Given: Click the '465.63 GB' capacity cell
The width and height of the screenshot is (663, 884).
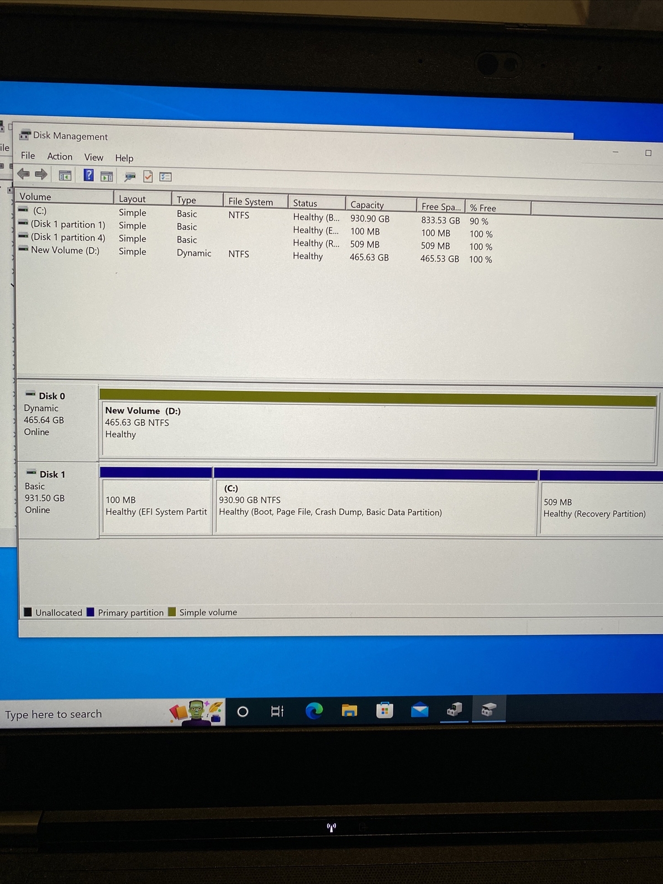Looking at the screenshot, I should [x=369, y=257].
